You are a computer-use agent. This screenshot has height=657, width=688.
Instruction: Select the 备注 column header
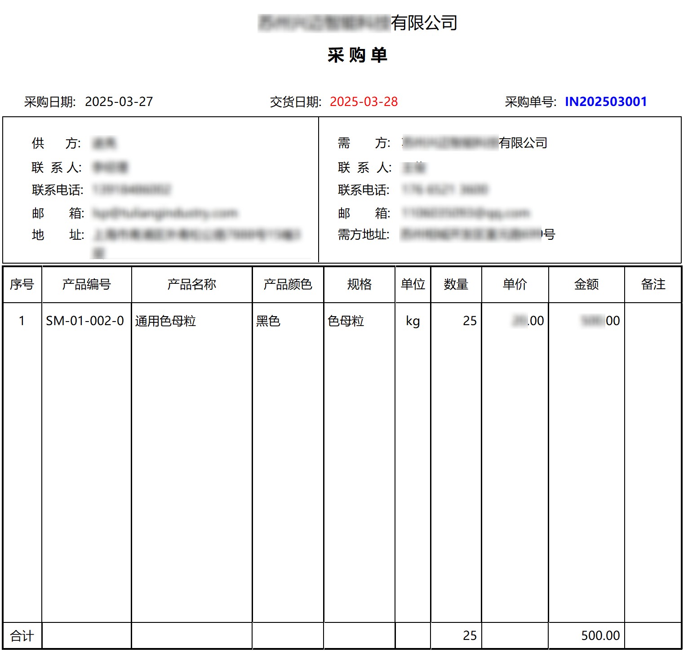coord(653,284)
